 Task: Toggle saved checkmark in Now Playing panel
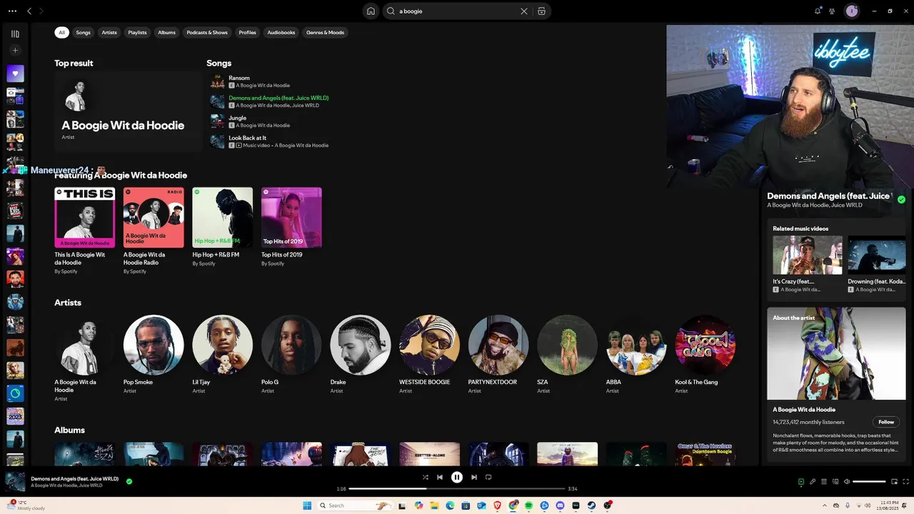pyautogui.click(x=901, y=200)
